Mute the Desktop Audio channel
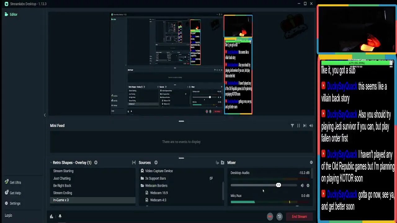397x223 pixels. pyautogui.click(x=302, y=186)
